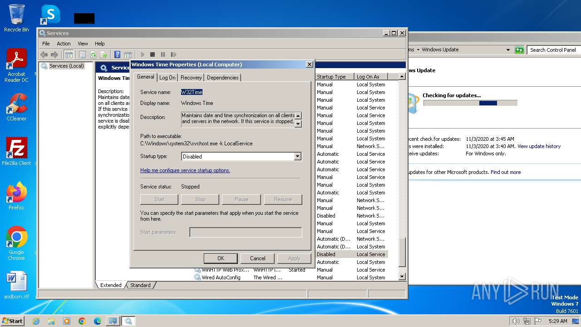Click the Action Center flag tray icon

538,321
